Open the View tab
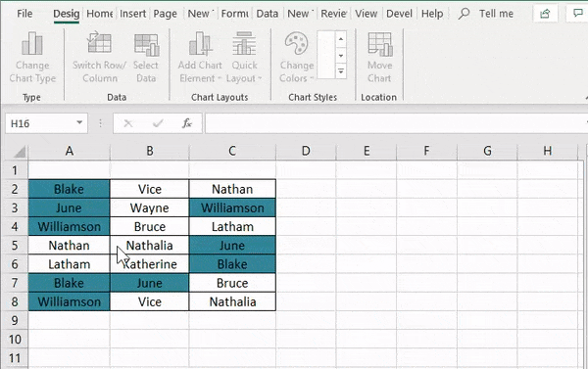The image size is (588, 369). point(366,14)
